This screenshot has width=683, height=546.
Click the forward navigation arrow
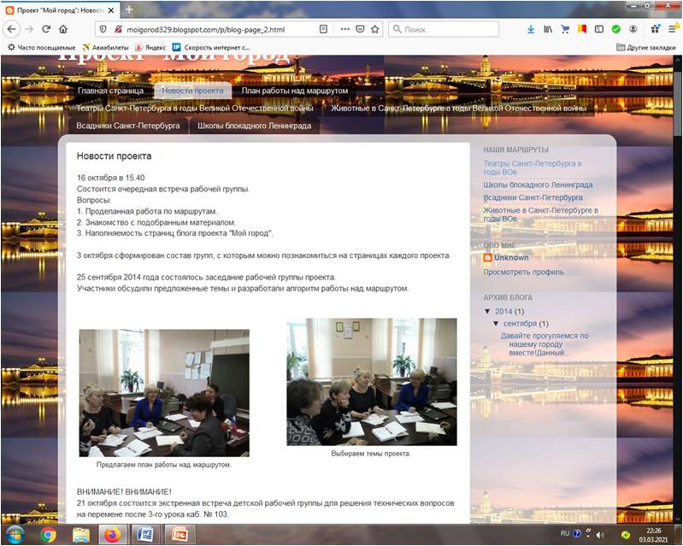pyautogui.click(x=29, y=29)
